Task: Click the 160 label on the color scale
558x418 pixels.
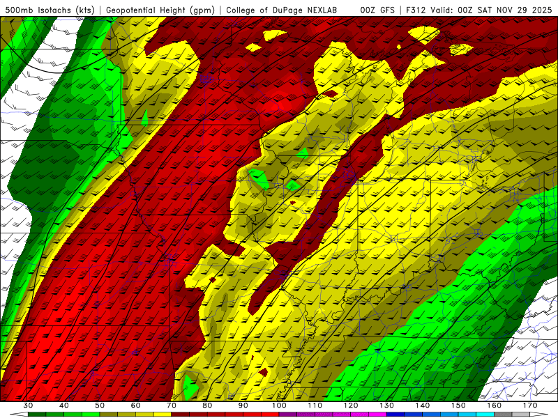Action: pyautogui.click(x=495, y=405)
